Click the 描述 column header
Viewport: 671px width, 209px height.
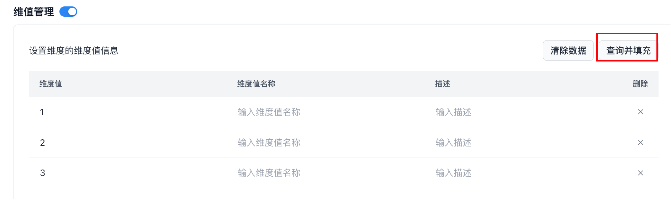pos(443,84)
